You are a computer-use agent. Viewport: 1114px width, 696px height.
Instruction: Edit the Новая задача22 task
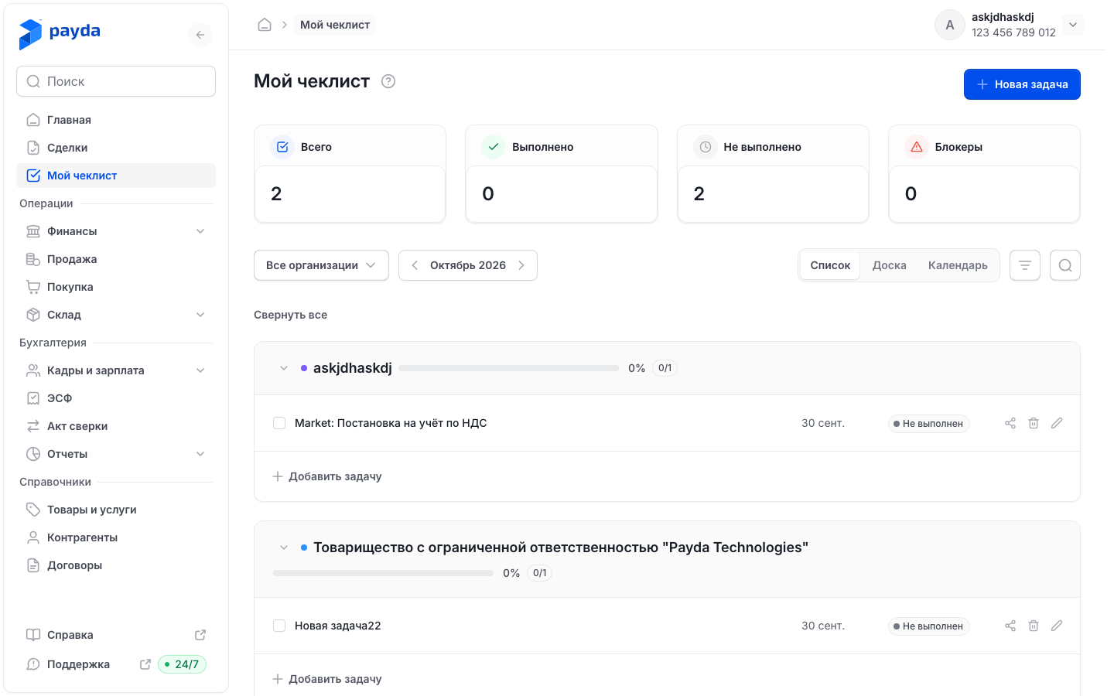1057,626
